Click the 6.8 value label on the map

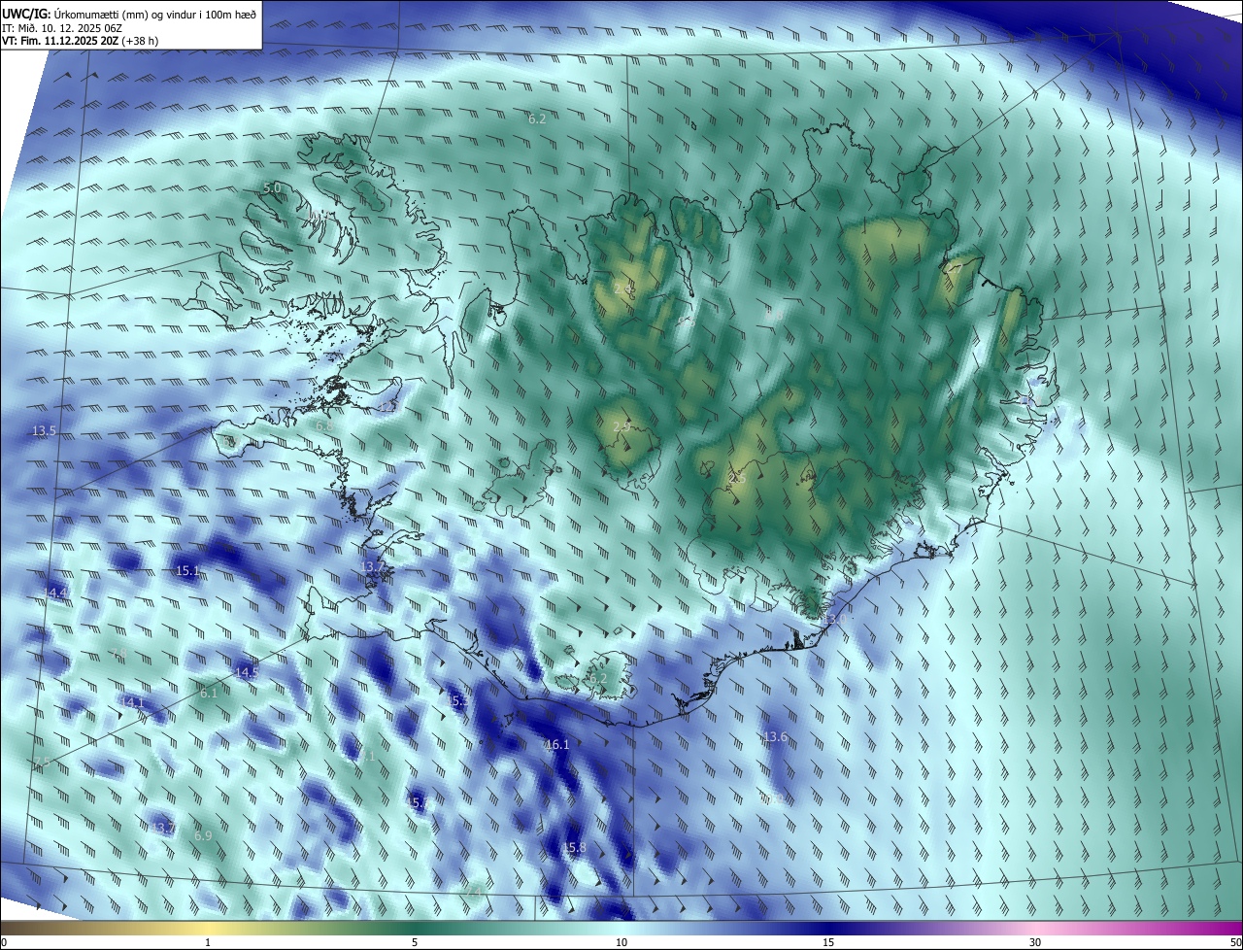pyautogui.click(x=324, y=426)
